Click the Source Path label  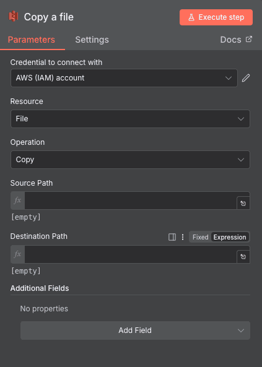pyautogui.click(x=32, y=183)
